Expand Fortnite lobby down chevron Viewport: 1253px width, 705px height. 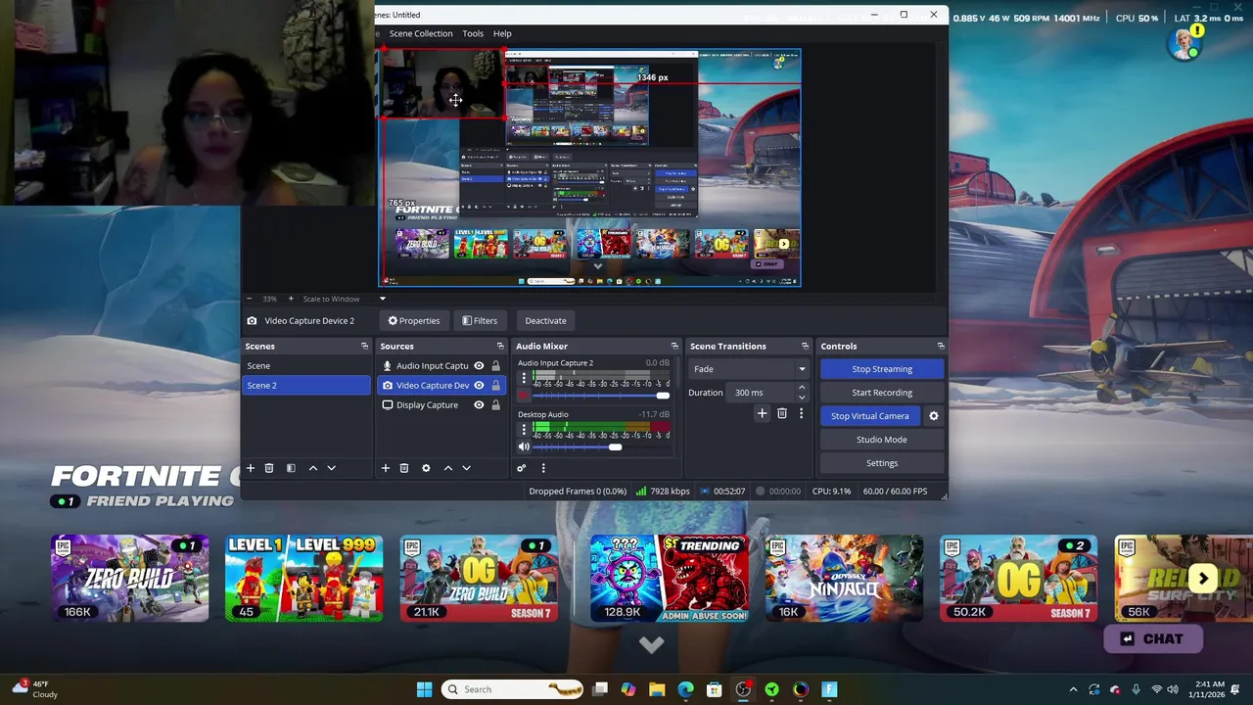[x=652, y=644]
